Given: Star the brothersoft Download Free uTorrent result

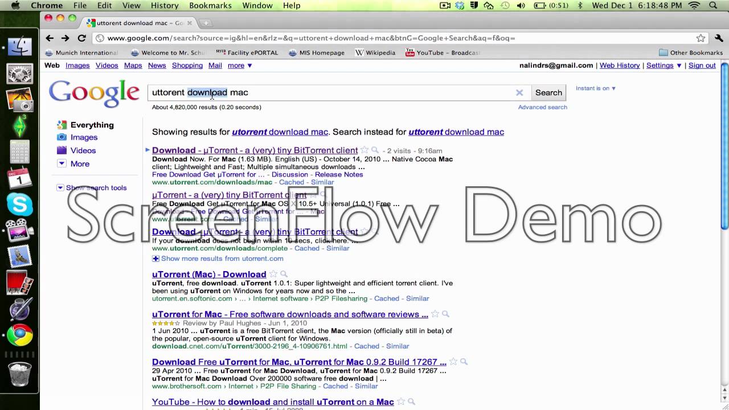Looking at the screenshot, I should click(x=453, y=362).
